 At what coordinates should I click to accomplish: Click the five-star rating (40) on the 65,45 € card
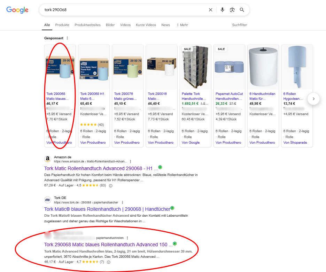[92, 125]
